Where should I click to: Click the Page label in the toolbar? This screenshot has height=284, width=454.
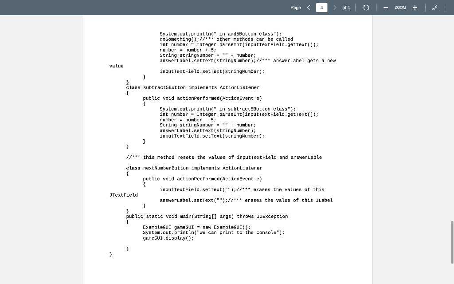coord(296,8)
